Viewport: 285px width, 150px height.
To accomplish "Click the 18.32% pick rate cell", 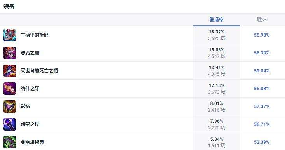I will click(x=217, y=35).
